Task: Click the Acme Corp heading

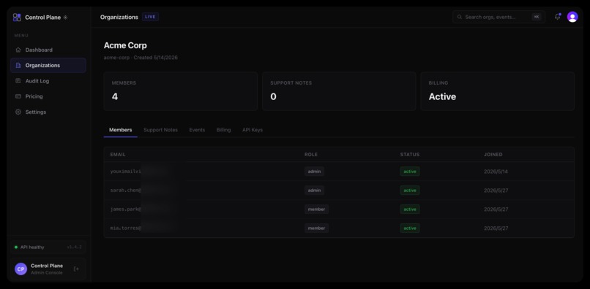Action: (x=125, y=45)
